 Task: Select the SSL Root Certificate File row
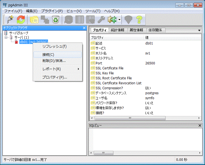click(146, 78)
